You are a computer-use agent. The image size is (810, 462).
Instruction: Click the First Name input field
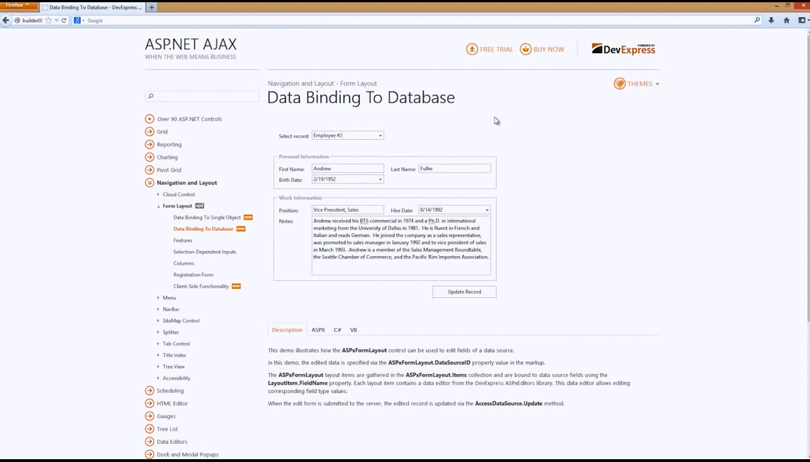pos(348,169)
